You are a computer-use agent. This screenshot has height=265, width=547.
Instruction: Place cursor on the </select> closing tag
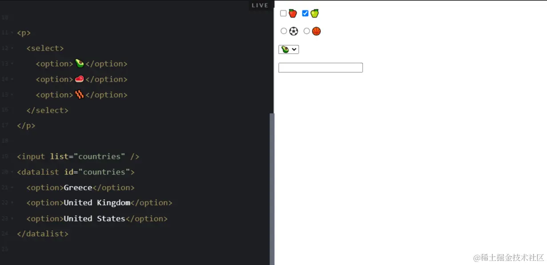click(48, 110)
